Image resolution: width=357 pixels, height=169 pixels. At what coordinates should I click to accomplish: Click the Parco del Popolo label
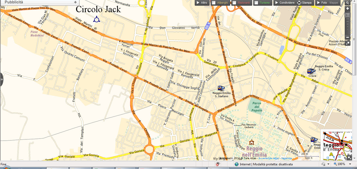[257, 107]
